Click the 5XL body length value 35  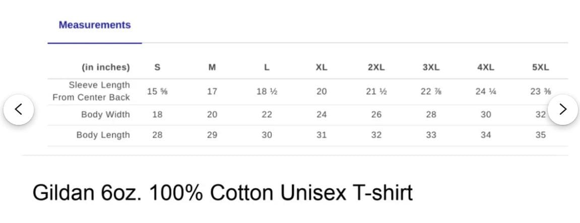click(540, 135)
